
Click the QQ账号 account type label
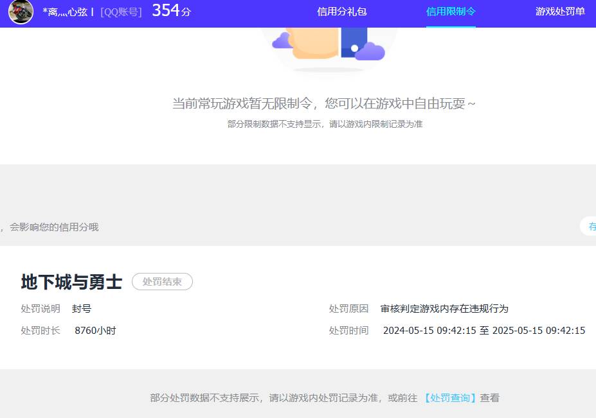click(120, 12)
